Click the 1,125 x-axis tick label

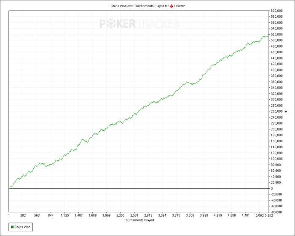pos(65,215)
